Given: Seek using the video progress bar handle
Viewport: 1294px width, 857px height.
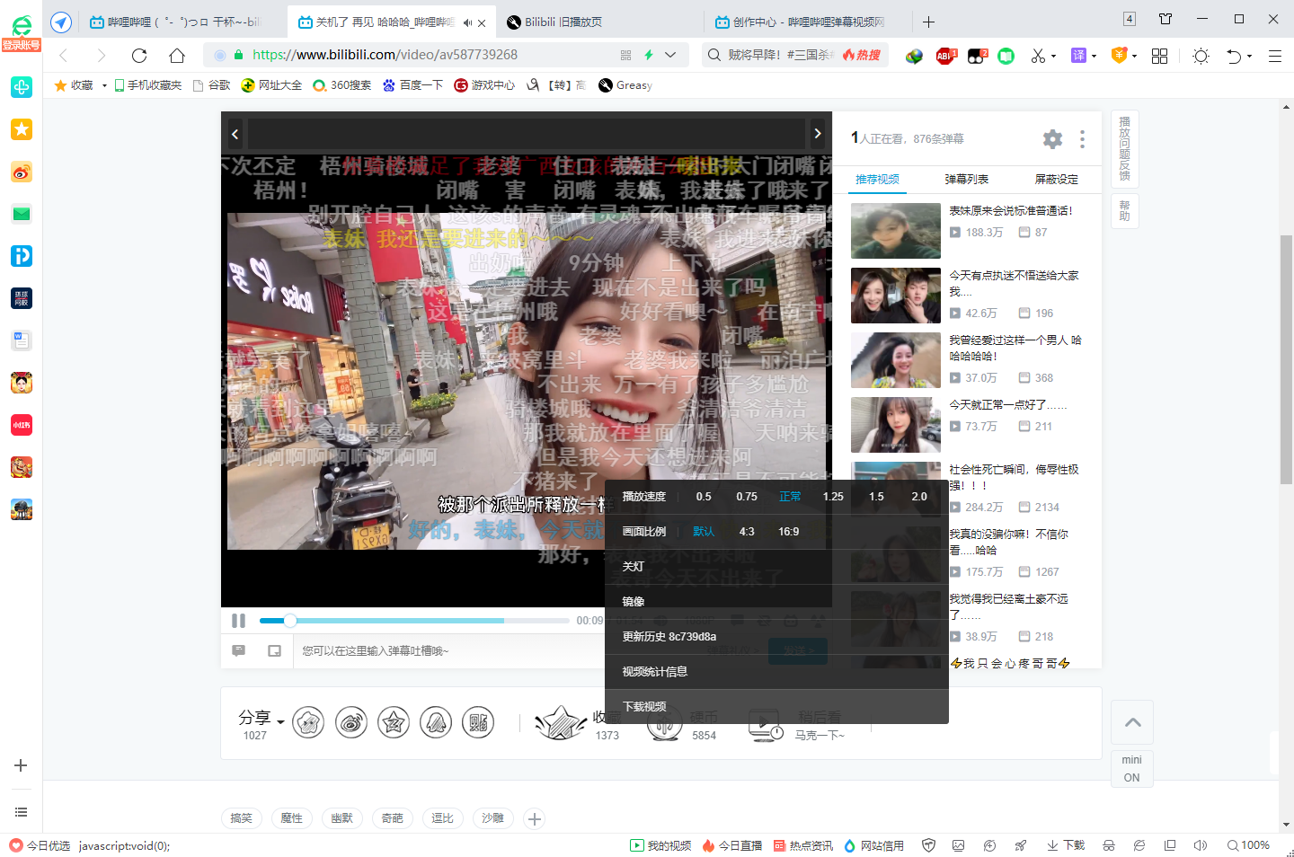Looking at the screenshot, I should pos(290,621).
